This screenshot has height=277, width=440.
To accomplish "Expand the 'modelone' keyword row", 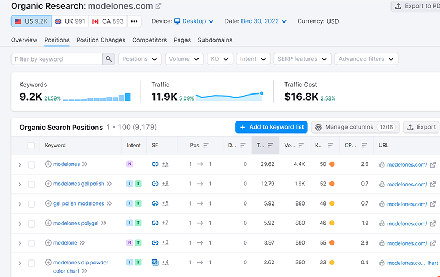I will click(x=20, y=243).
